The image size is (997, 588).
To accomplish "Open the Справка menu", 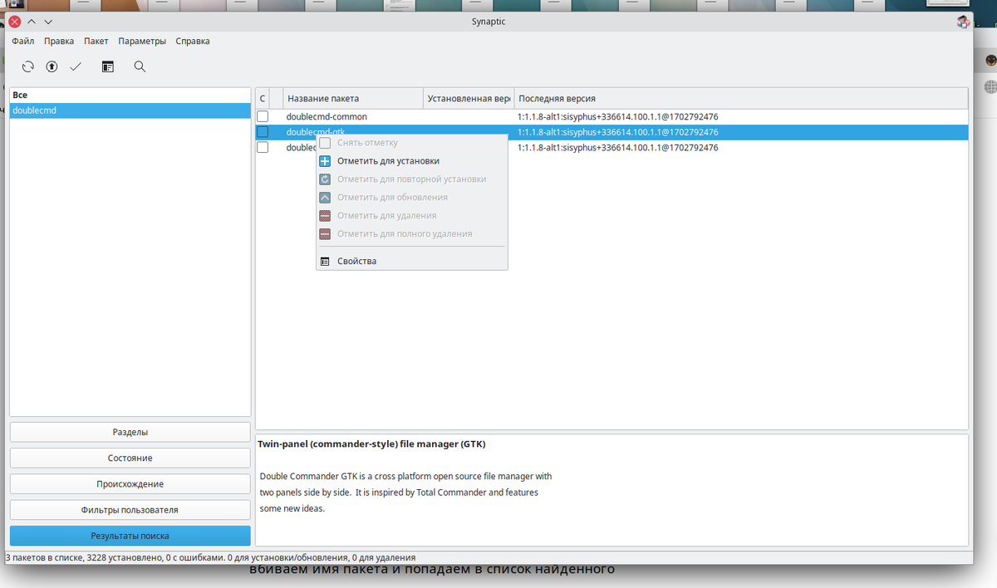I will click(193, 41).
